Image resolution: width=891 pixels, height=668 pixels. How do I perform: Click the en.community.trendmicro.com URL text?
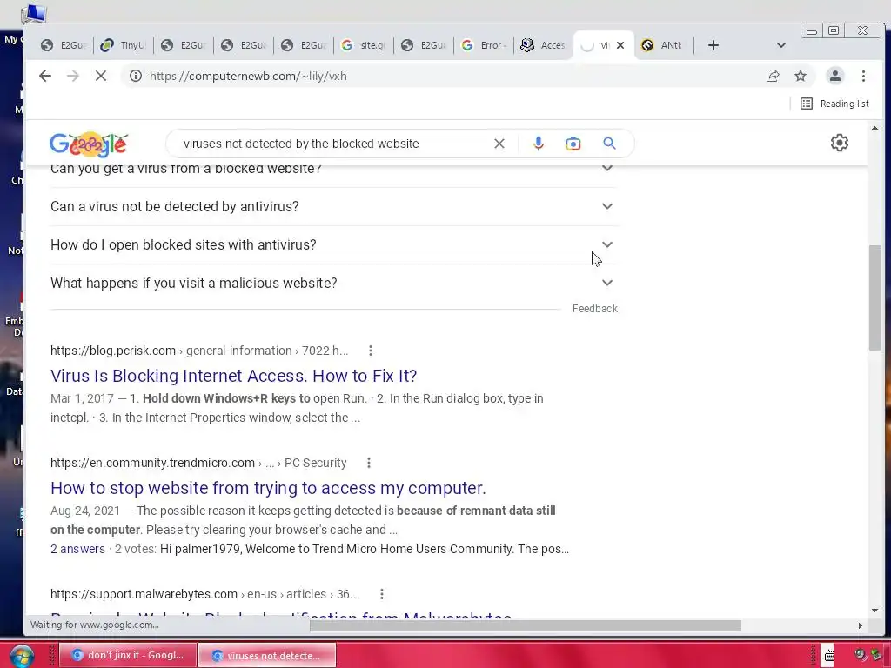pyautogui.click(x=152, y=463)
